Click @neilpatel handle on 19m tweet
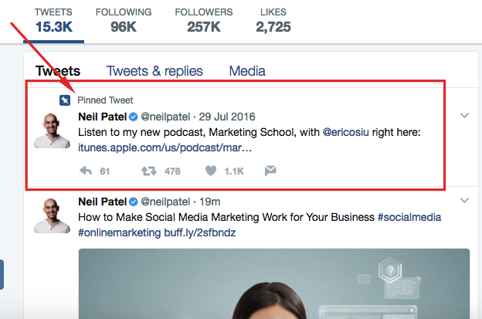 point(165,202)
